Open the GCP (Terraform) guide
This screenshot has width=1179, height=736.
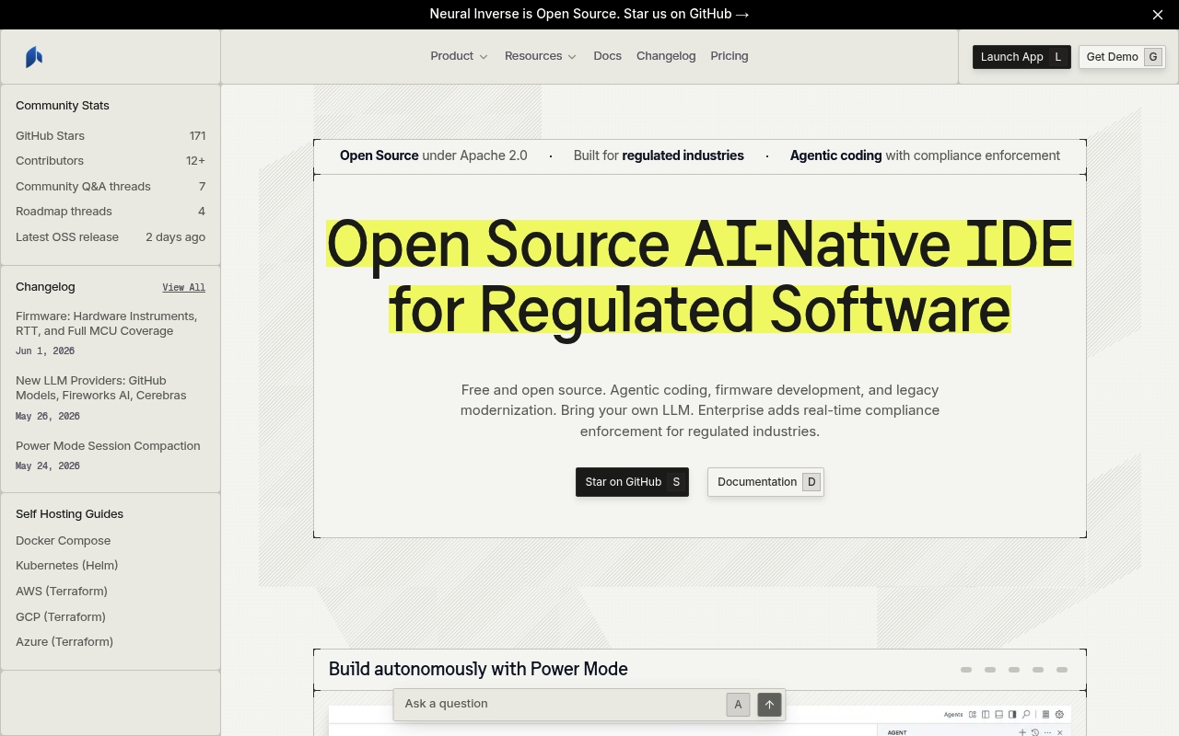(x=61, y=616)
